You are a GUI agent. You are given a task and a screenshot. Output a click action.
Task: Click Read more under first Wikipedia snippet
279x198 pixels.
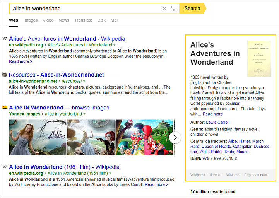[21, 61]
